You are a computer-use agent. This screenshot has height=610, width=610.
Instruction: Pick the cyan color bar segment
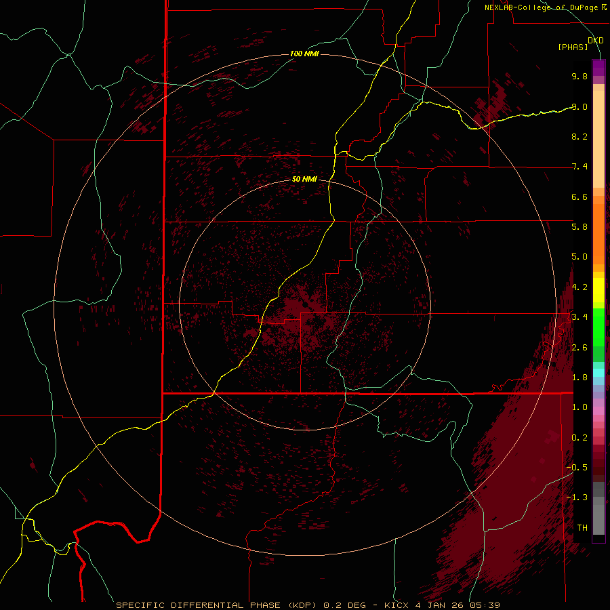[x=598, y=373]
